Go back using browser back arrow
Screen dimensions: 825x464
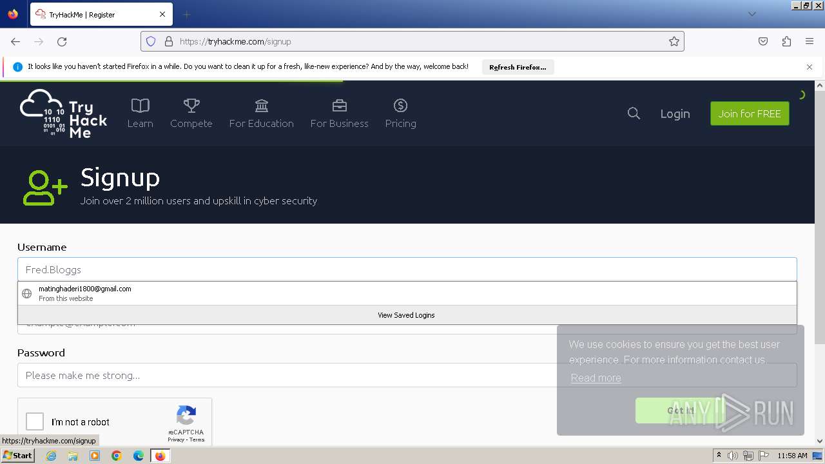pyautogui.click(x=15, y=41)
